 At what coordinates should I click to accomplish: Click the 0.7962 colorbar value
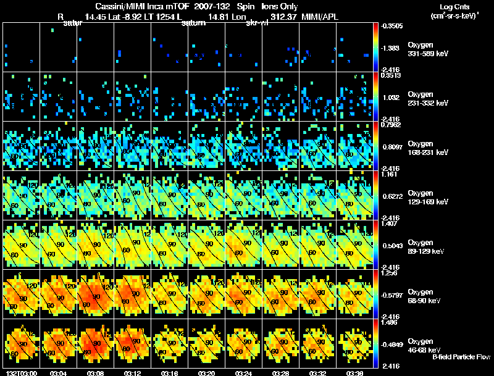(391, 125)
